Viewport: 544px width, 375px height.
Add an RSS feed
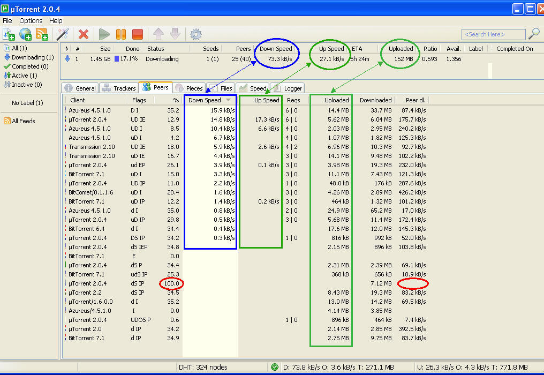coord(42,34)
